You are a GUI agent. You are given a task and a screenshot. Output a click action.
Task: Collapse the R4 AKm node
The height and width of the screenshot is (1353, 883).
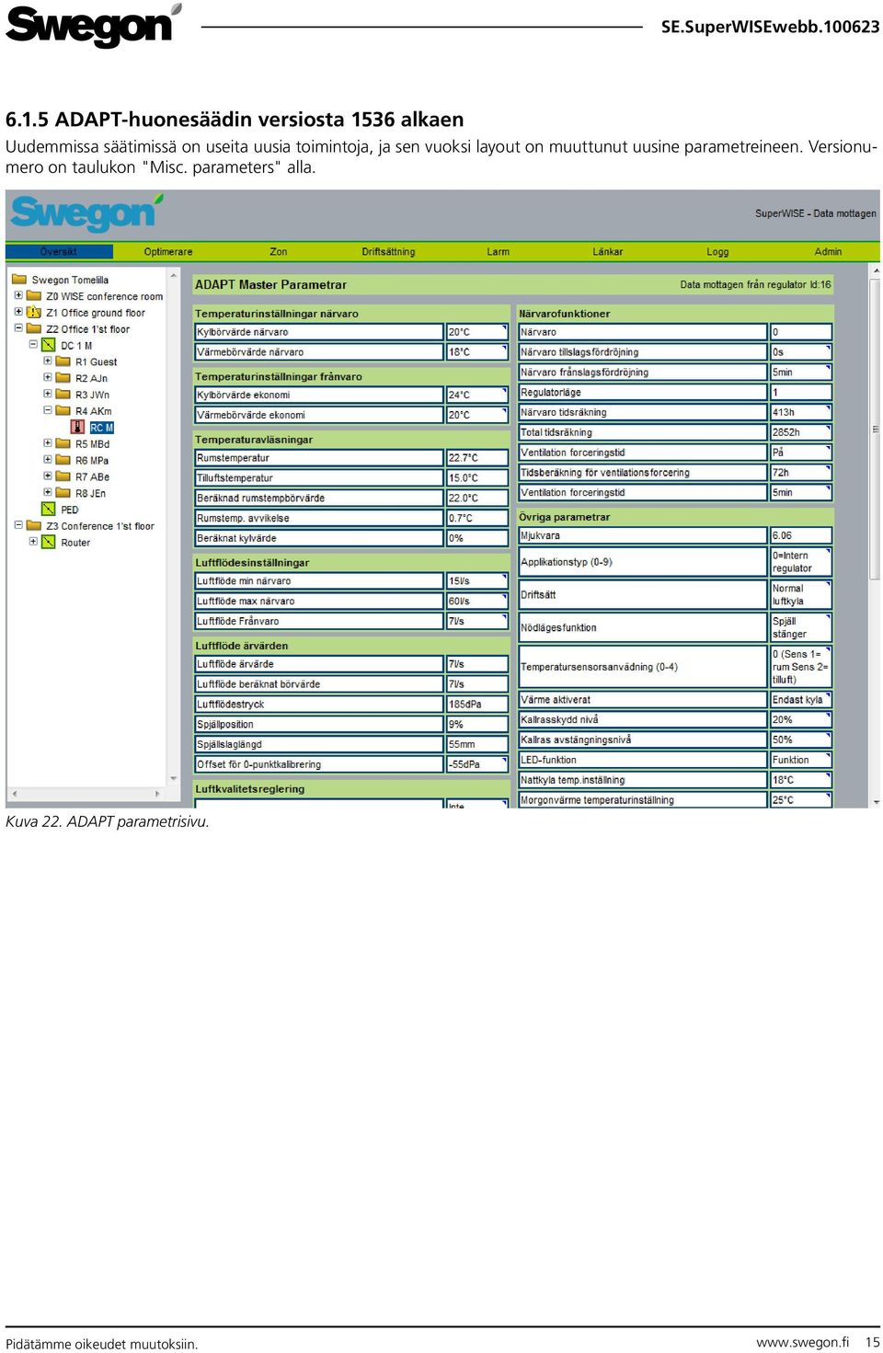click(x=48, y=410)
